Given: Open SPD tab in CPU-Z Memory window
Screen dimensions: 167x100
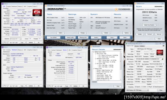Looking at the screenshot, I should (70, 50).
